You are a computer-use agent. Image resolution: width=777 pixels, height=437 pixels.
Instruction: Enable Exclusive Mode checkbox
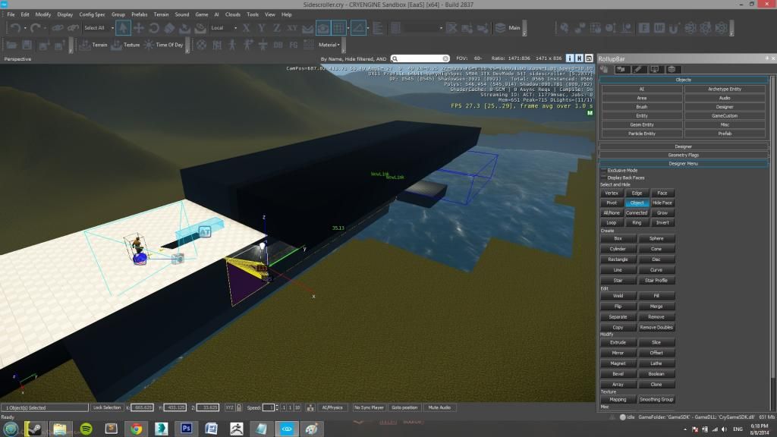pos(603,171)
